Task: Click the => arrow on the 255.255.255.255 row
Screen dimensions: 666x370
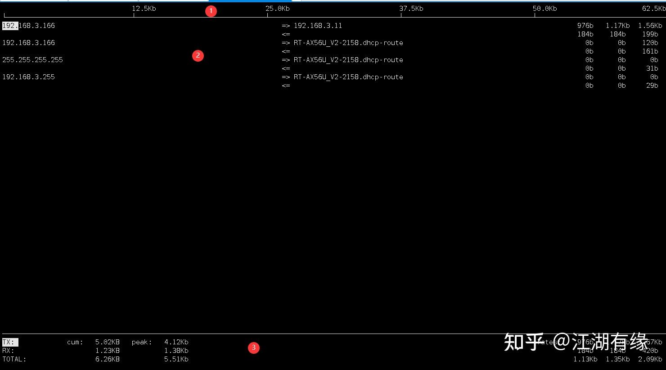Action: (285, 59)
